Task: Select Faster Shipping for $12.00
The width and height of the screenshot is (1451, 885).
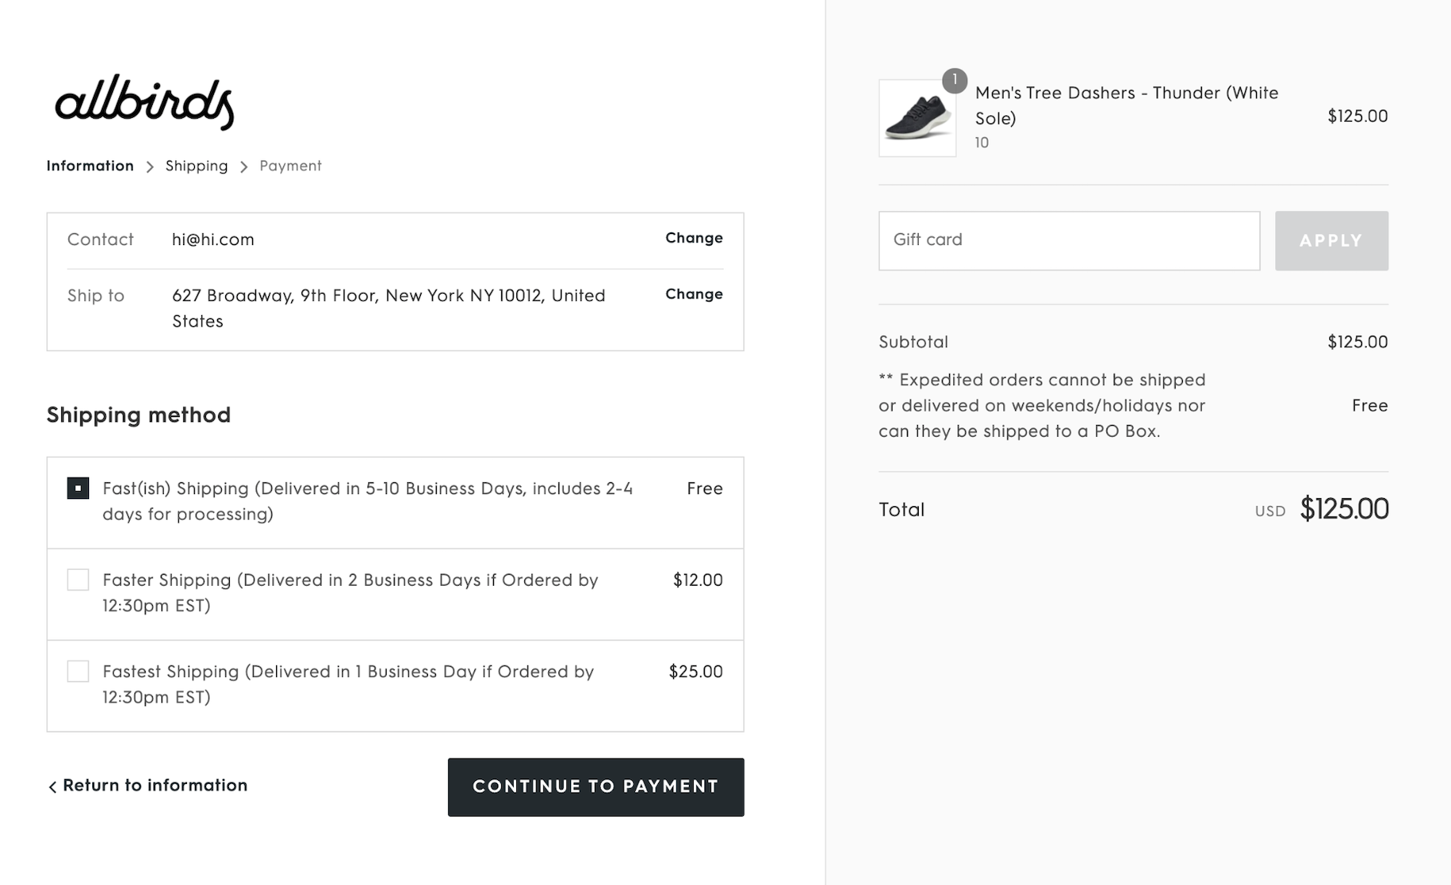Action: point(78,579)
